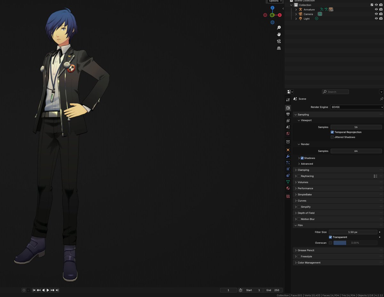This screenshot has width=384, height=297.
Task: Click the properties Search field
Action: pos(335,92)
